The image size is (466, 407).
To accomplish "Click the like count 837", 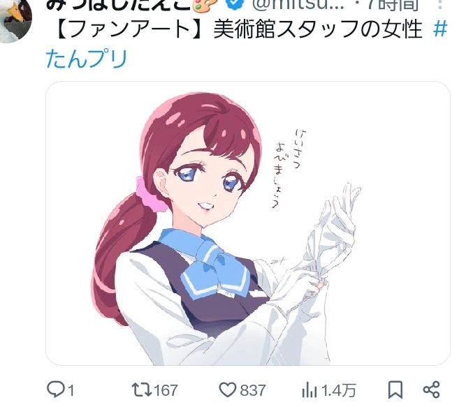I will 253,390.
